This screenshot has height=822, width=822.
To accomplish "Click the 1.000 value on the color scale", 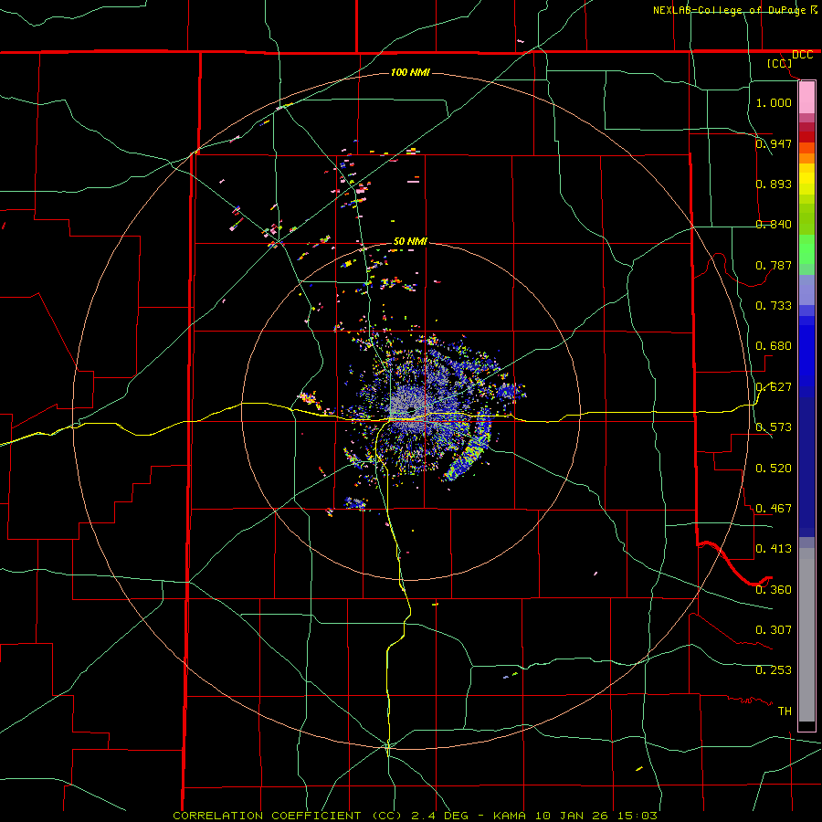I will [774, 102].
